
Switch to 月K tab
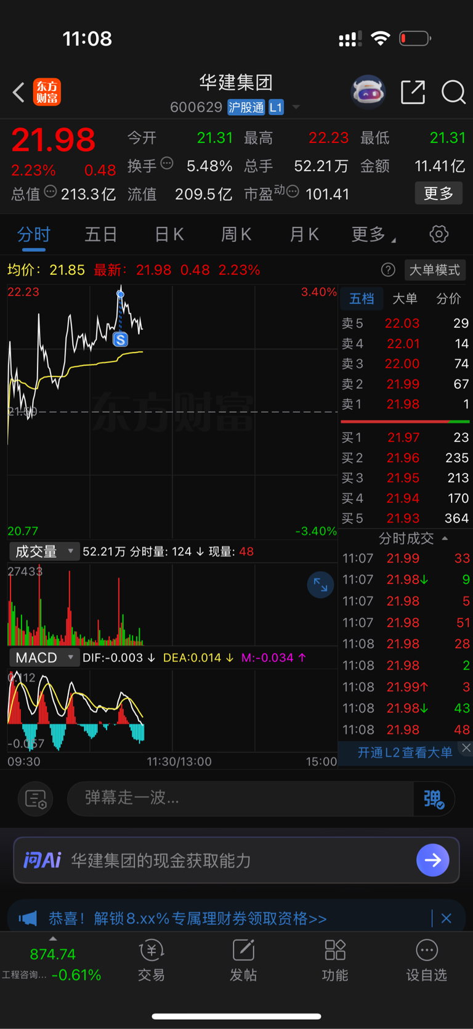pos(304,234)
